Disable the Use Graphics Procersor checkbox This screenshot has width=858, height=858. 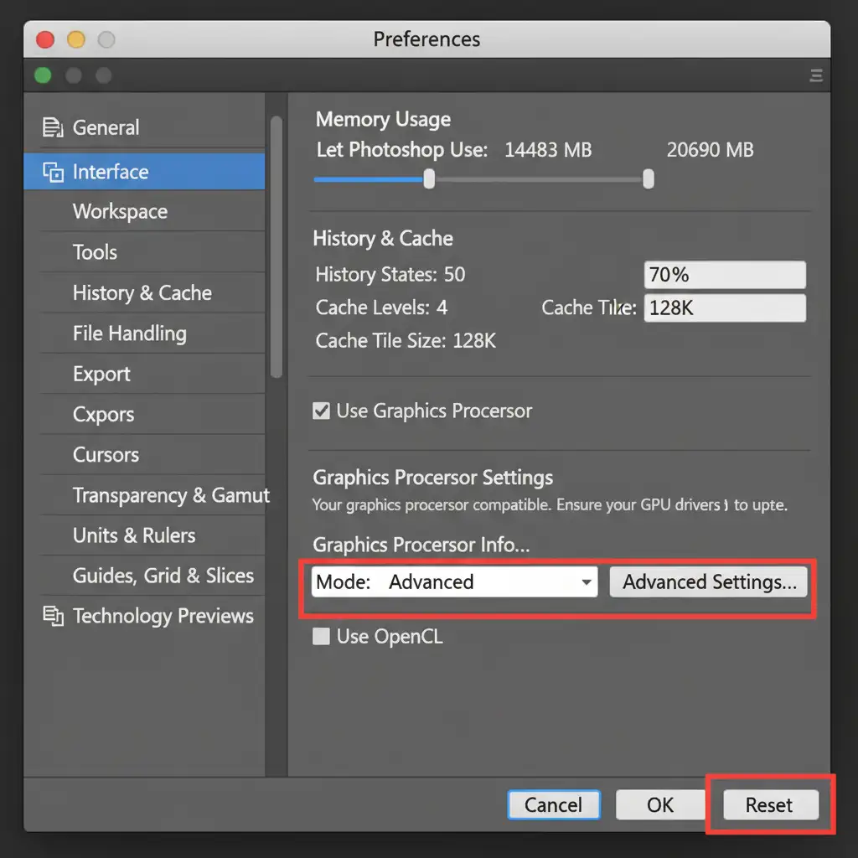click(x=321, y=411)
